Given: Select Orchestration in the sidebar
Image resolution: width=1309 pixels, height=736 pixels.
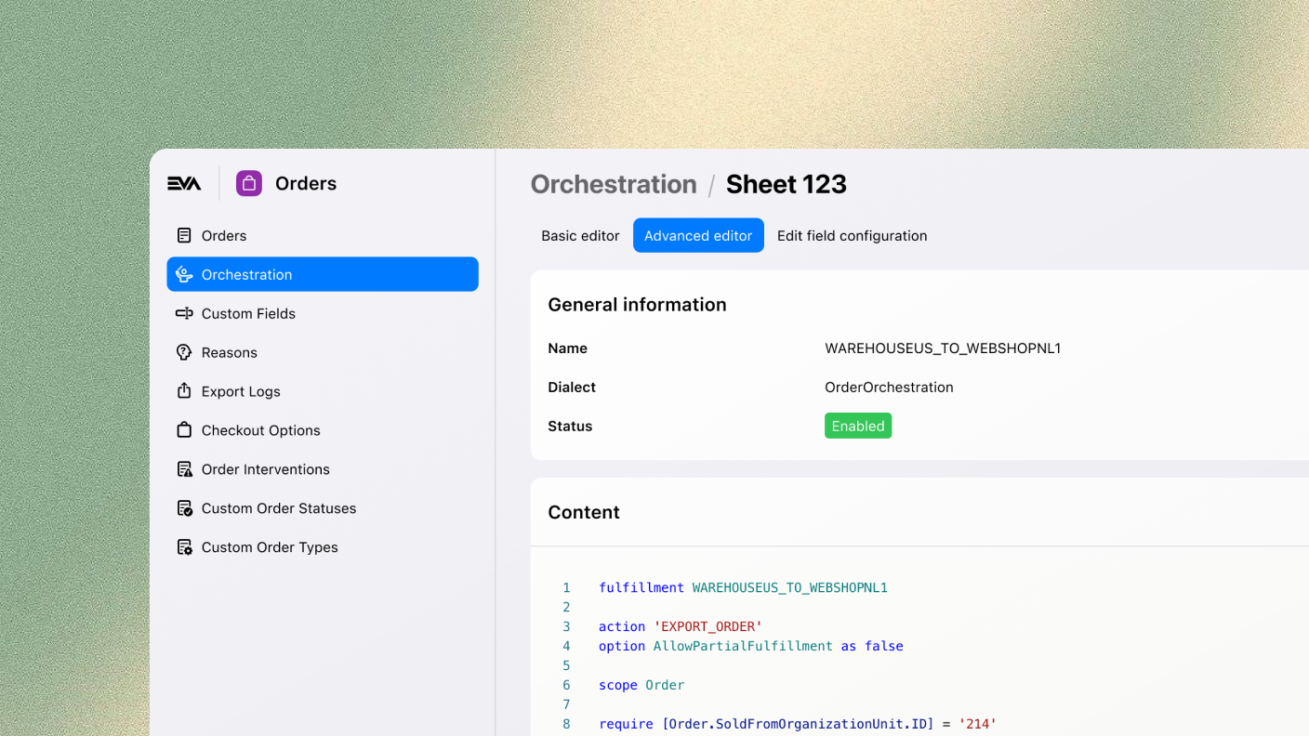Looking at the screenshot, I should 323,274.
